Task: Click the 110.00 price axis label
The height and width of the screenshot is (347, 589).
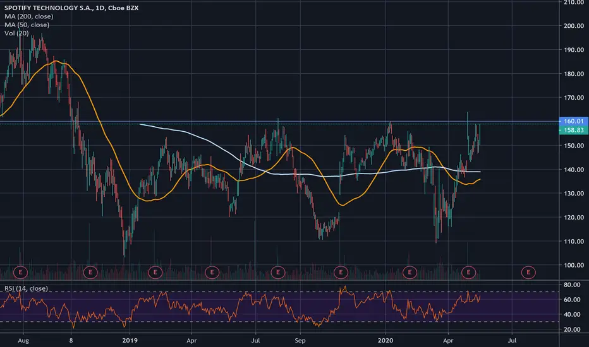Action: [x=574, y=241]
